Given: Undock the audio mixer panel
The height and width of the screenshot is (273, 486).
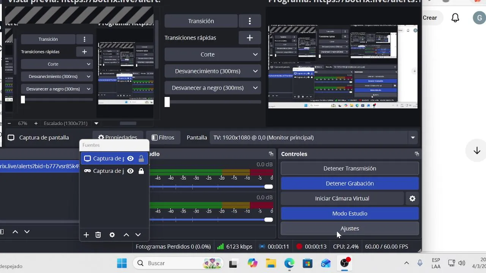Looking at the screenshot, I should click(271, 154).
